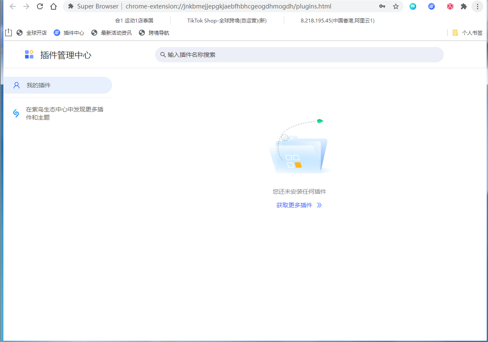Viewport: 488px width, 342px height.
Task: Open the 全球开店 bookmark
Action: 32,33
